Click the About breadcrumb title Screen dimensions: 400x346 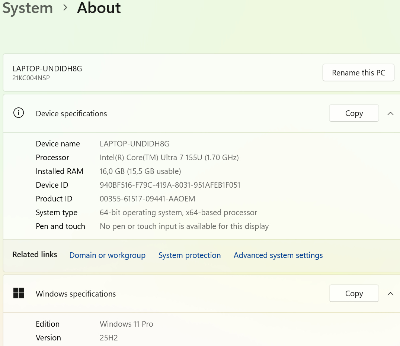pyautogui.click(x=99, y=8)
